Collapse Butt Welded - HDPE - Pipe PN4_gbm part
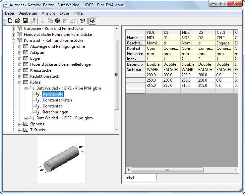245x194 pixels. [x=26, y=89]
